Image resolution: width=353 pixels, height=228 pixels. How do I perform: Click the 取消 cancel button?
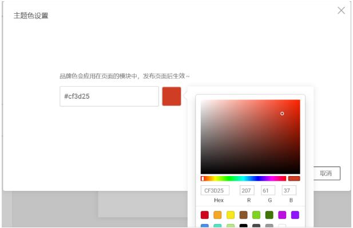pos(327,173)
